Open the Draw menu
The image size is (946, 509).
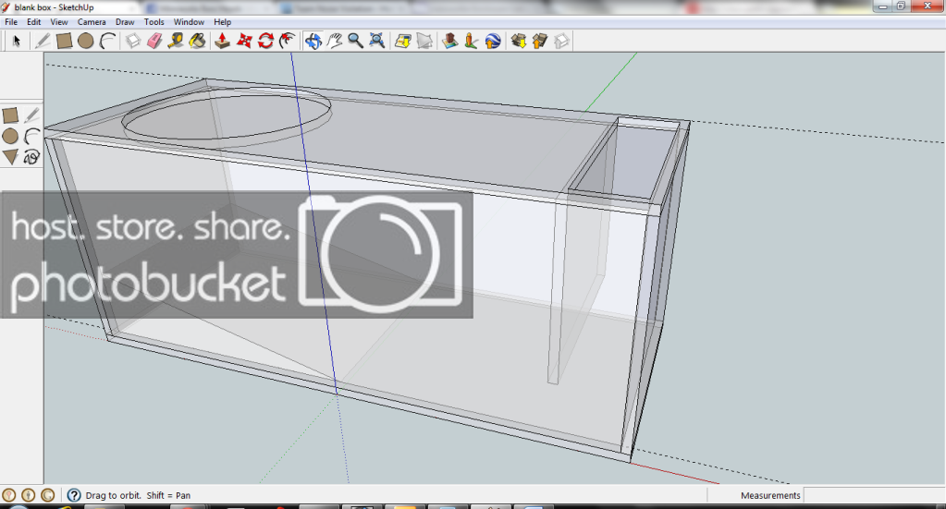click(x=125, y=21)
